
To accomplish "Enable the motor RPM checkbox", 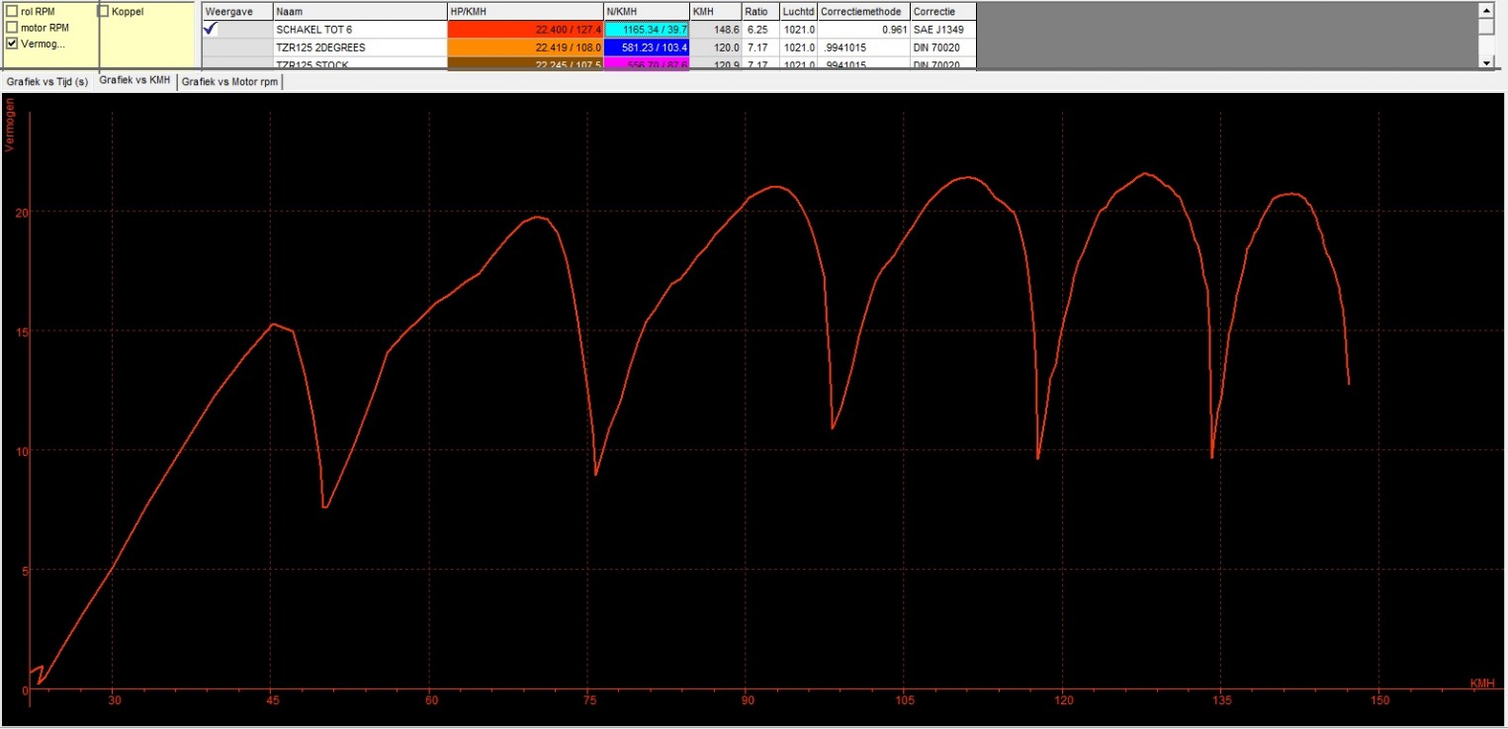I will tap(12, 28).
